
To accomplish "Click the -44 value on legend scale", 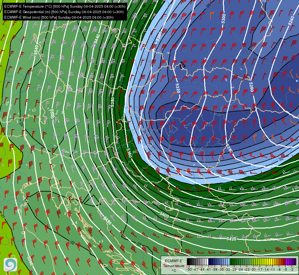I will coord(202,269).
